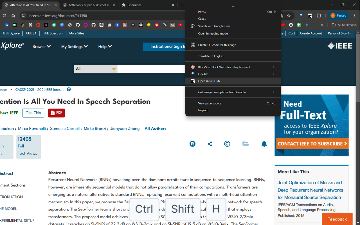Choose Search with Google Lens
This screenshot has height=225, width=360.
(233, 26)
